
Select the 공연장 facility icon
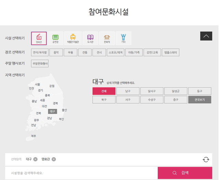pos(55,38)
